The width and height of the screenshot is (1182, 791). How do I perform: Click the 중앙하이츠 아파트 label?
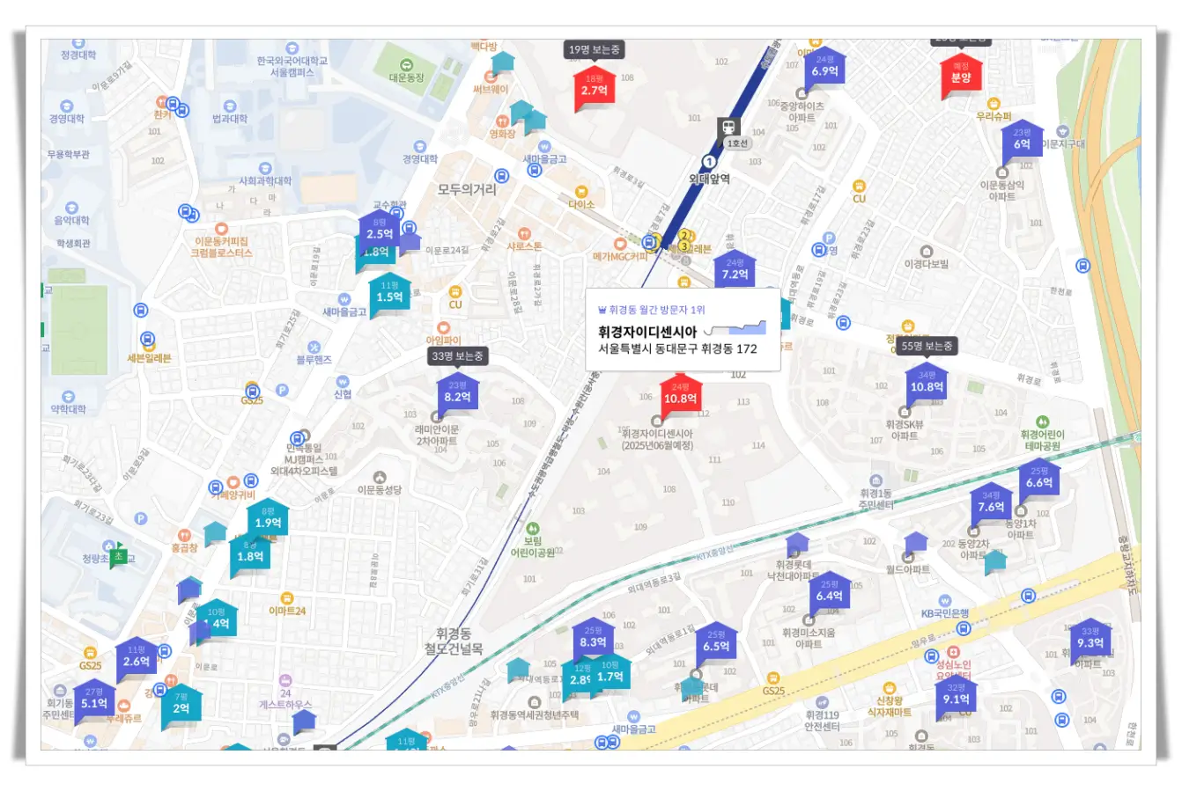pyautogui.click(x=802, y=112)
